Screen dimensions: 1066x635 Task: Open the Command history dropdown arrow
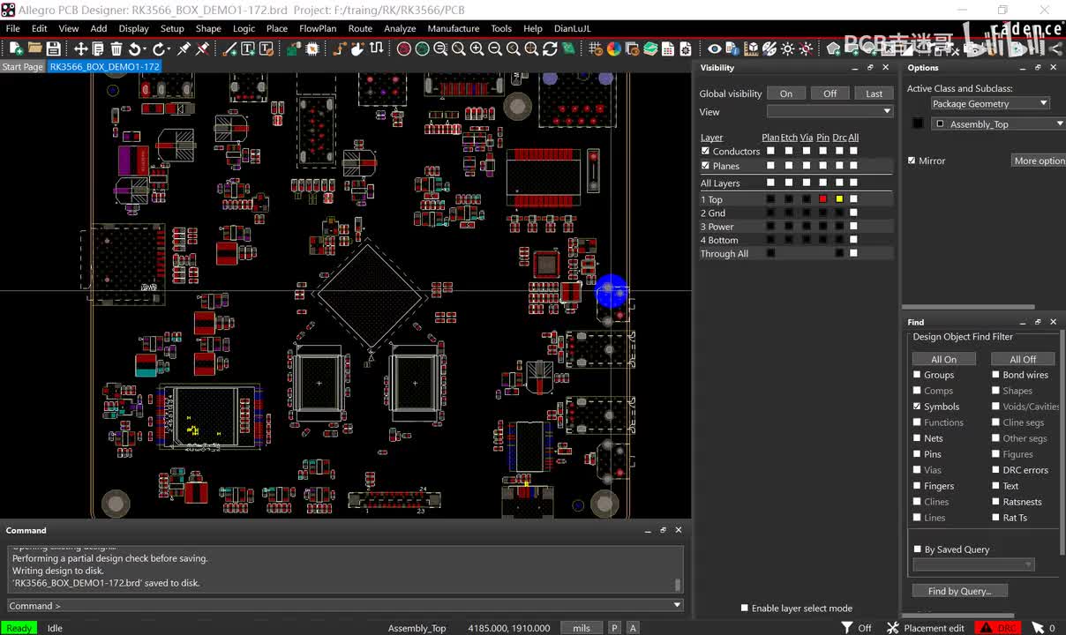pyautogui.click(x=677, y=605)
